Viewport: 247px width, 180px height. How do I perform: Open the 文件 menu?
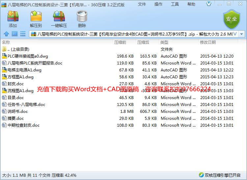(x=142, y=4)
